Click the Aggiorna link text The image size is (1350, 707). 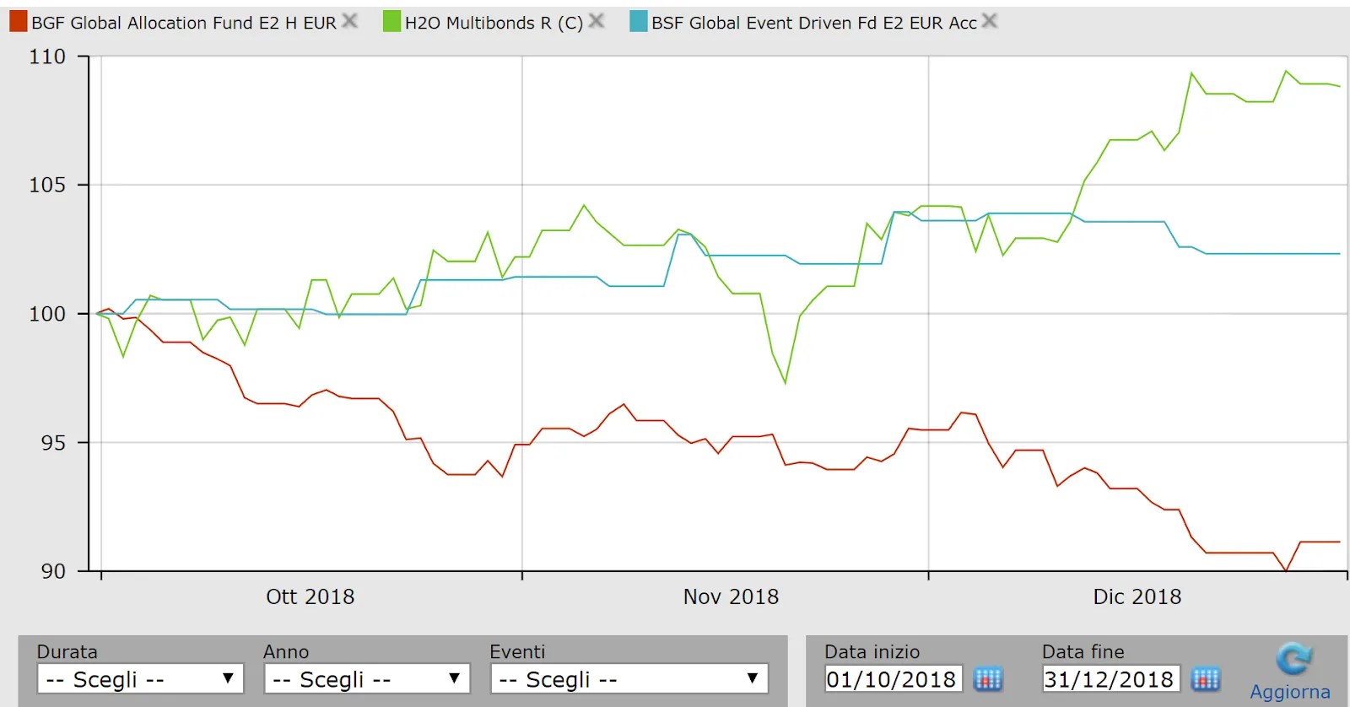point(1290,692)
